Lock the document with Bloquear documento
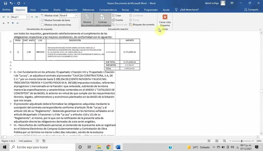The height and width of the screenshot is (151, 263). coord(141,24)
